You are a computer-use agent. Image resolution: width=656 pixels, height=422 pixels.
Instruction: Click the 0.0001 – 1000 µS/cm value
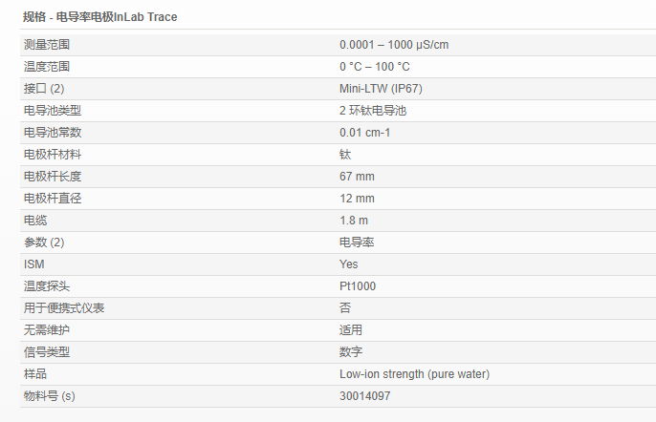click(x=394, y=45)
